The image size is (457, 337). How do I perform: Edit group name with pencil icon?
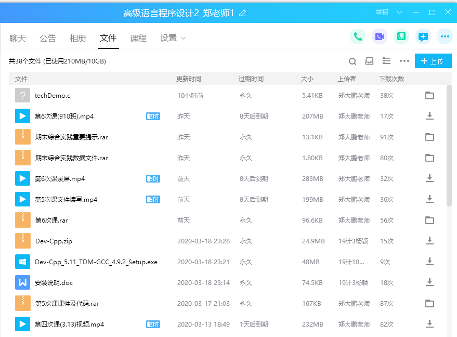click(x=242, y=13)
